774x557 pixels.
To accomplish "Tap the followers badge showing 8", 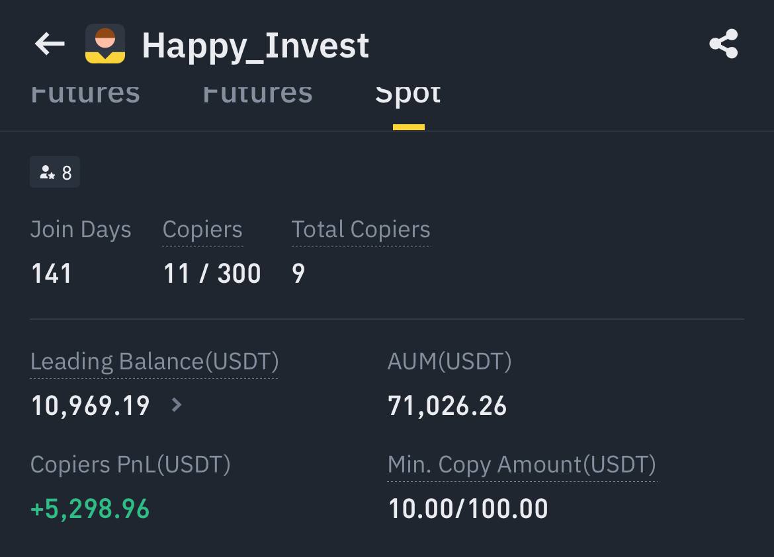I will coord(55,172).
